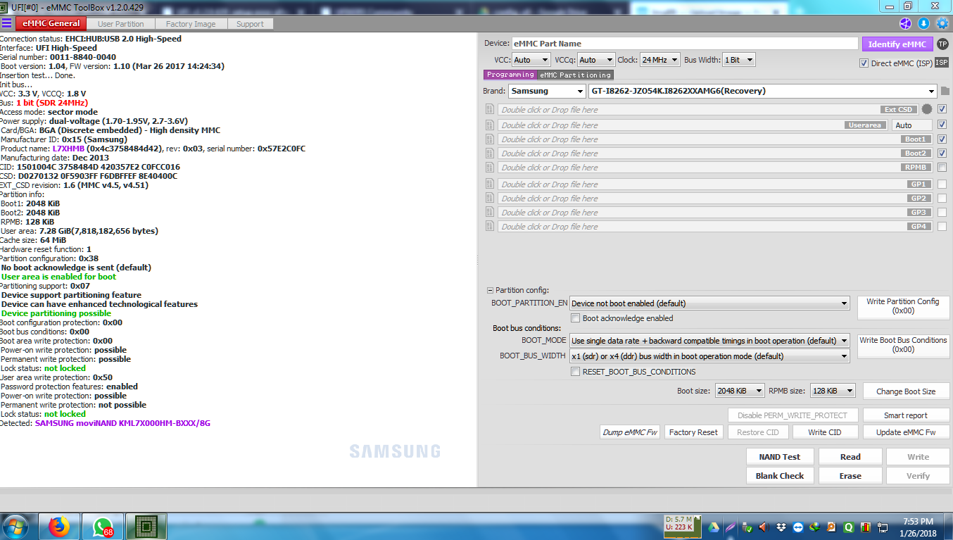Click the round TP icon

[942, 44]
